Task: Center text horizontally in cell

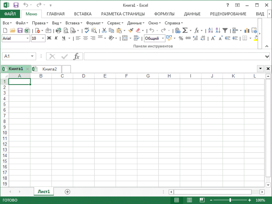Action: (x=86, y=38)
